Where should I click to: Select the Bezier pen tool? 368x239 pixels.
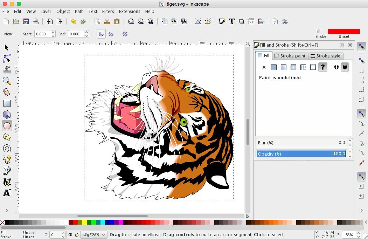click(x=7, y=171)
